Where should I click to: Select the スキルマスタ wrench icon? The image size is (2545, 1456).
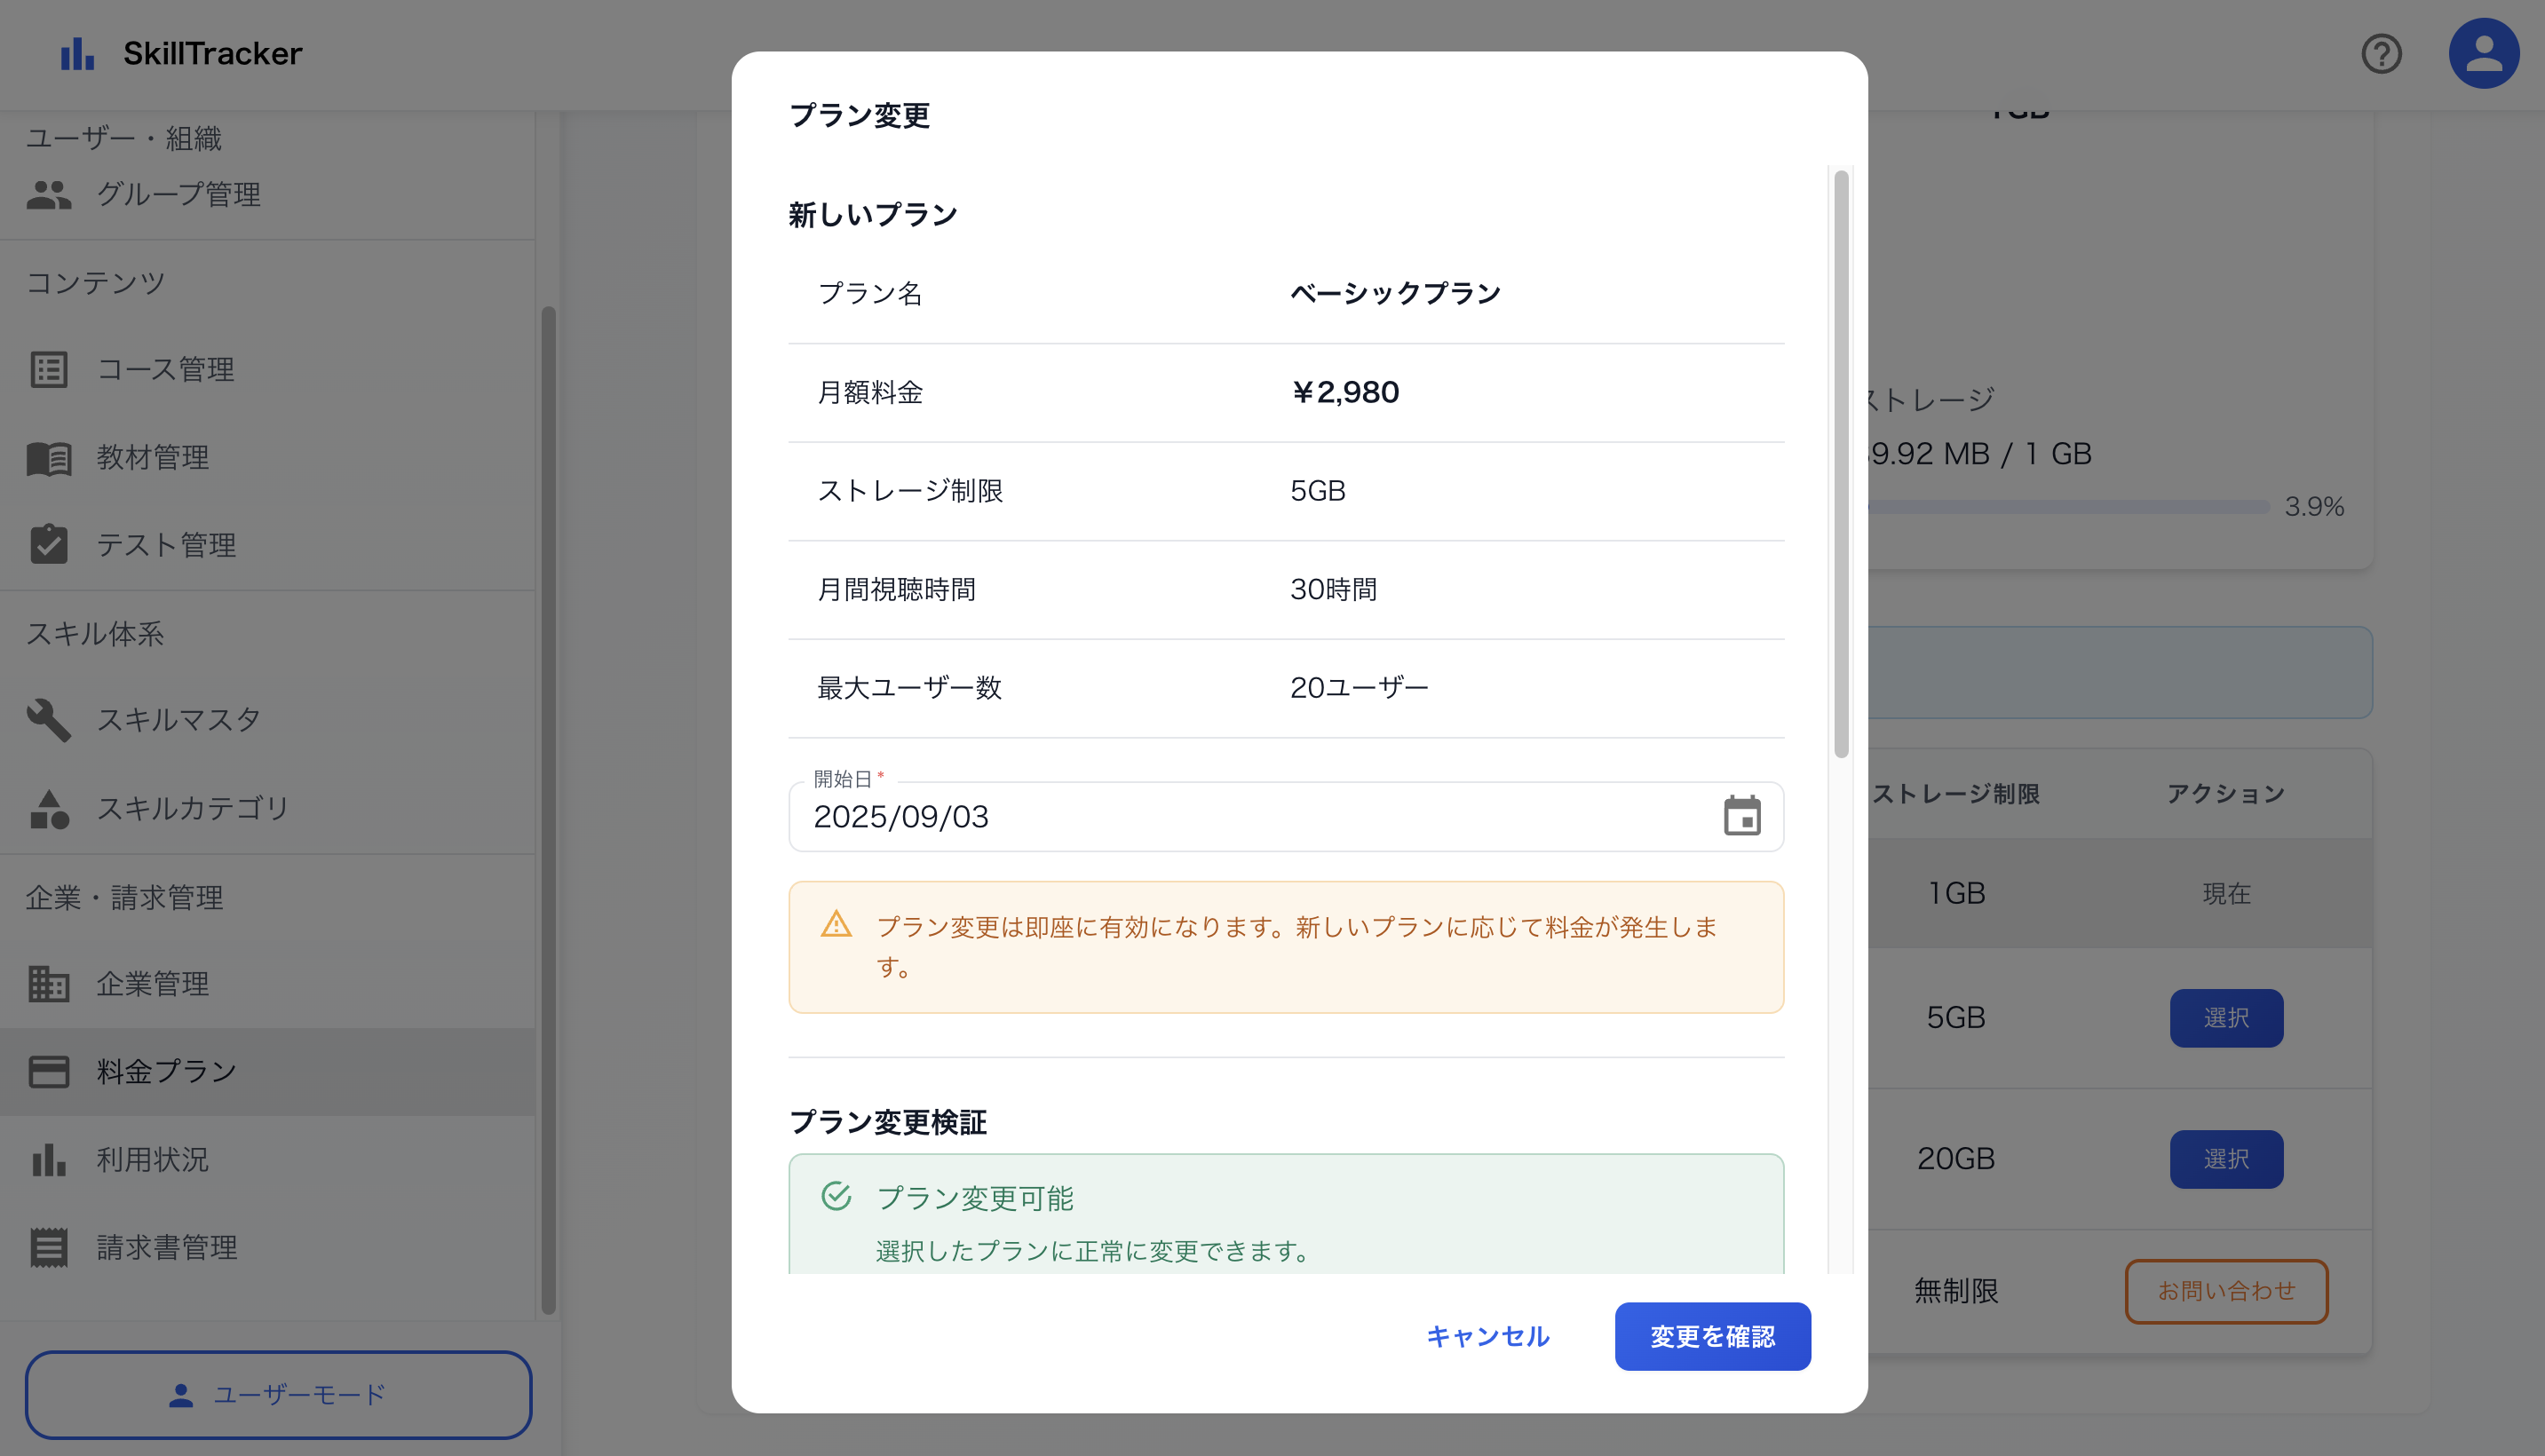49,719
